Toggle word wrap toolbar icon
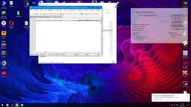 [x=77, y=14]
